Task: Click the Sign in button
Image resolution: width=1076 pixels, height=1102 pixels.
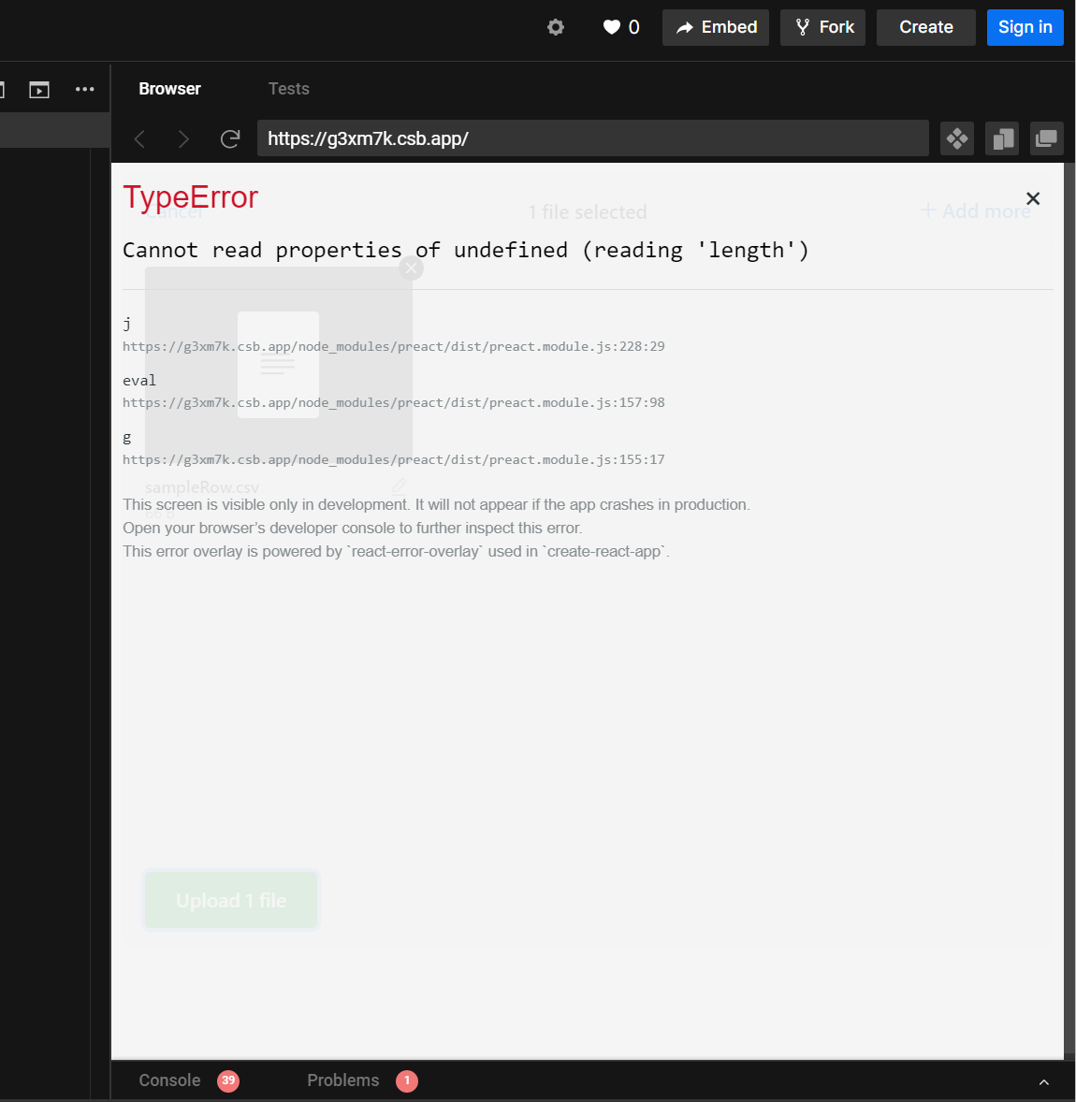Action: coord(1025,27)
